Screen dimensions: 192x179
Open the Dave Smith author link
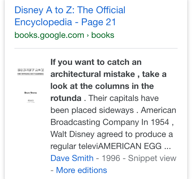72,158
